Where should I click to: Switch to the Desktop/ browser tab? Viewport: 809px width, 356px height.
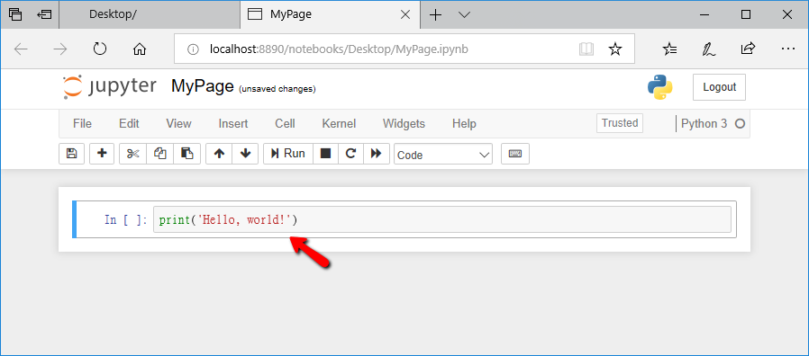tap(150, 14)
